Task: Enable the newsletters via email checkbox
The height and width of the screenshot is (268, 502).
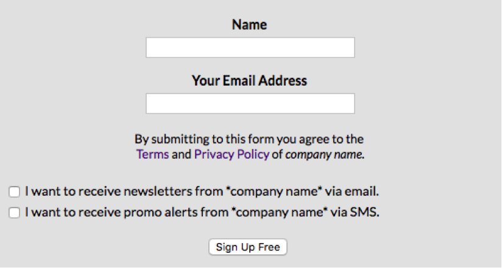Action: tap(15, 191)
